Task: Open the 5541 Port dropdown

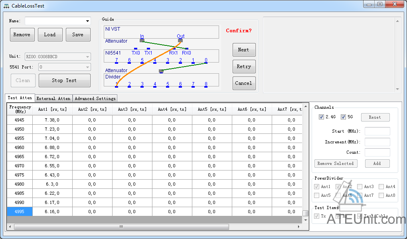Action: coord(87,67)
